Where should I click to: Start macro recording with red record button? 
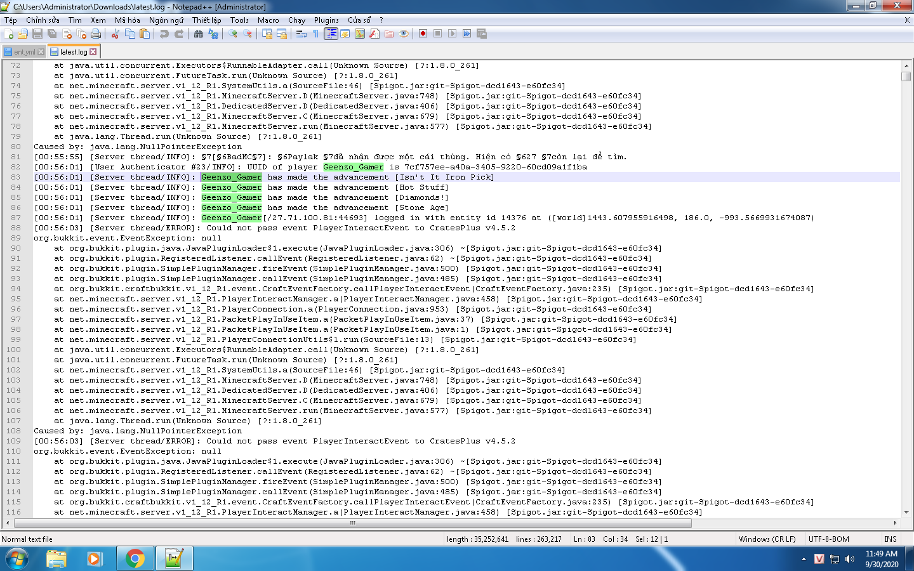[x=423, y=34]
